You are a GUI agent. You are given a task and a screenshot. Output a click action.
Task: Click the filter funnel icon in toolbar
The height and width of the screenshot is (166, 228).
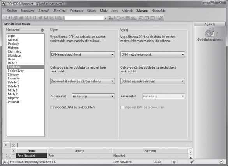tap(111, 18)
